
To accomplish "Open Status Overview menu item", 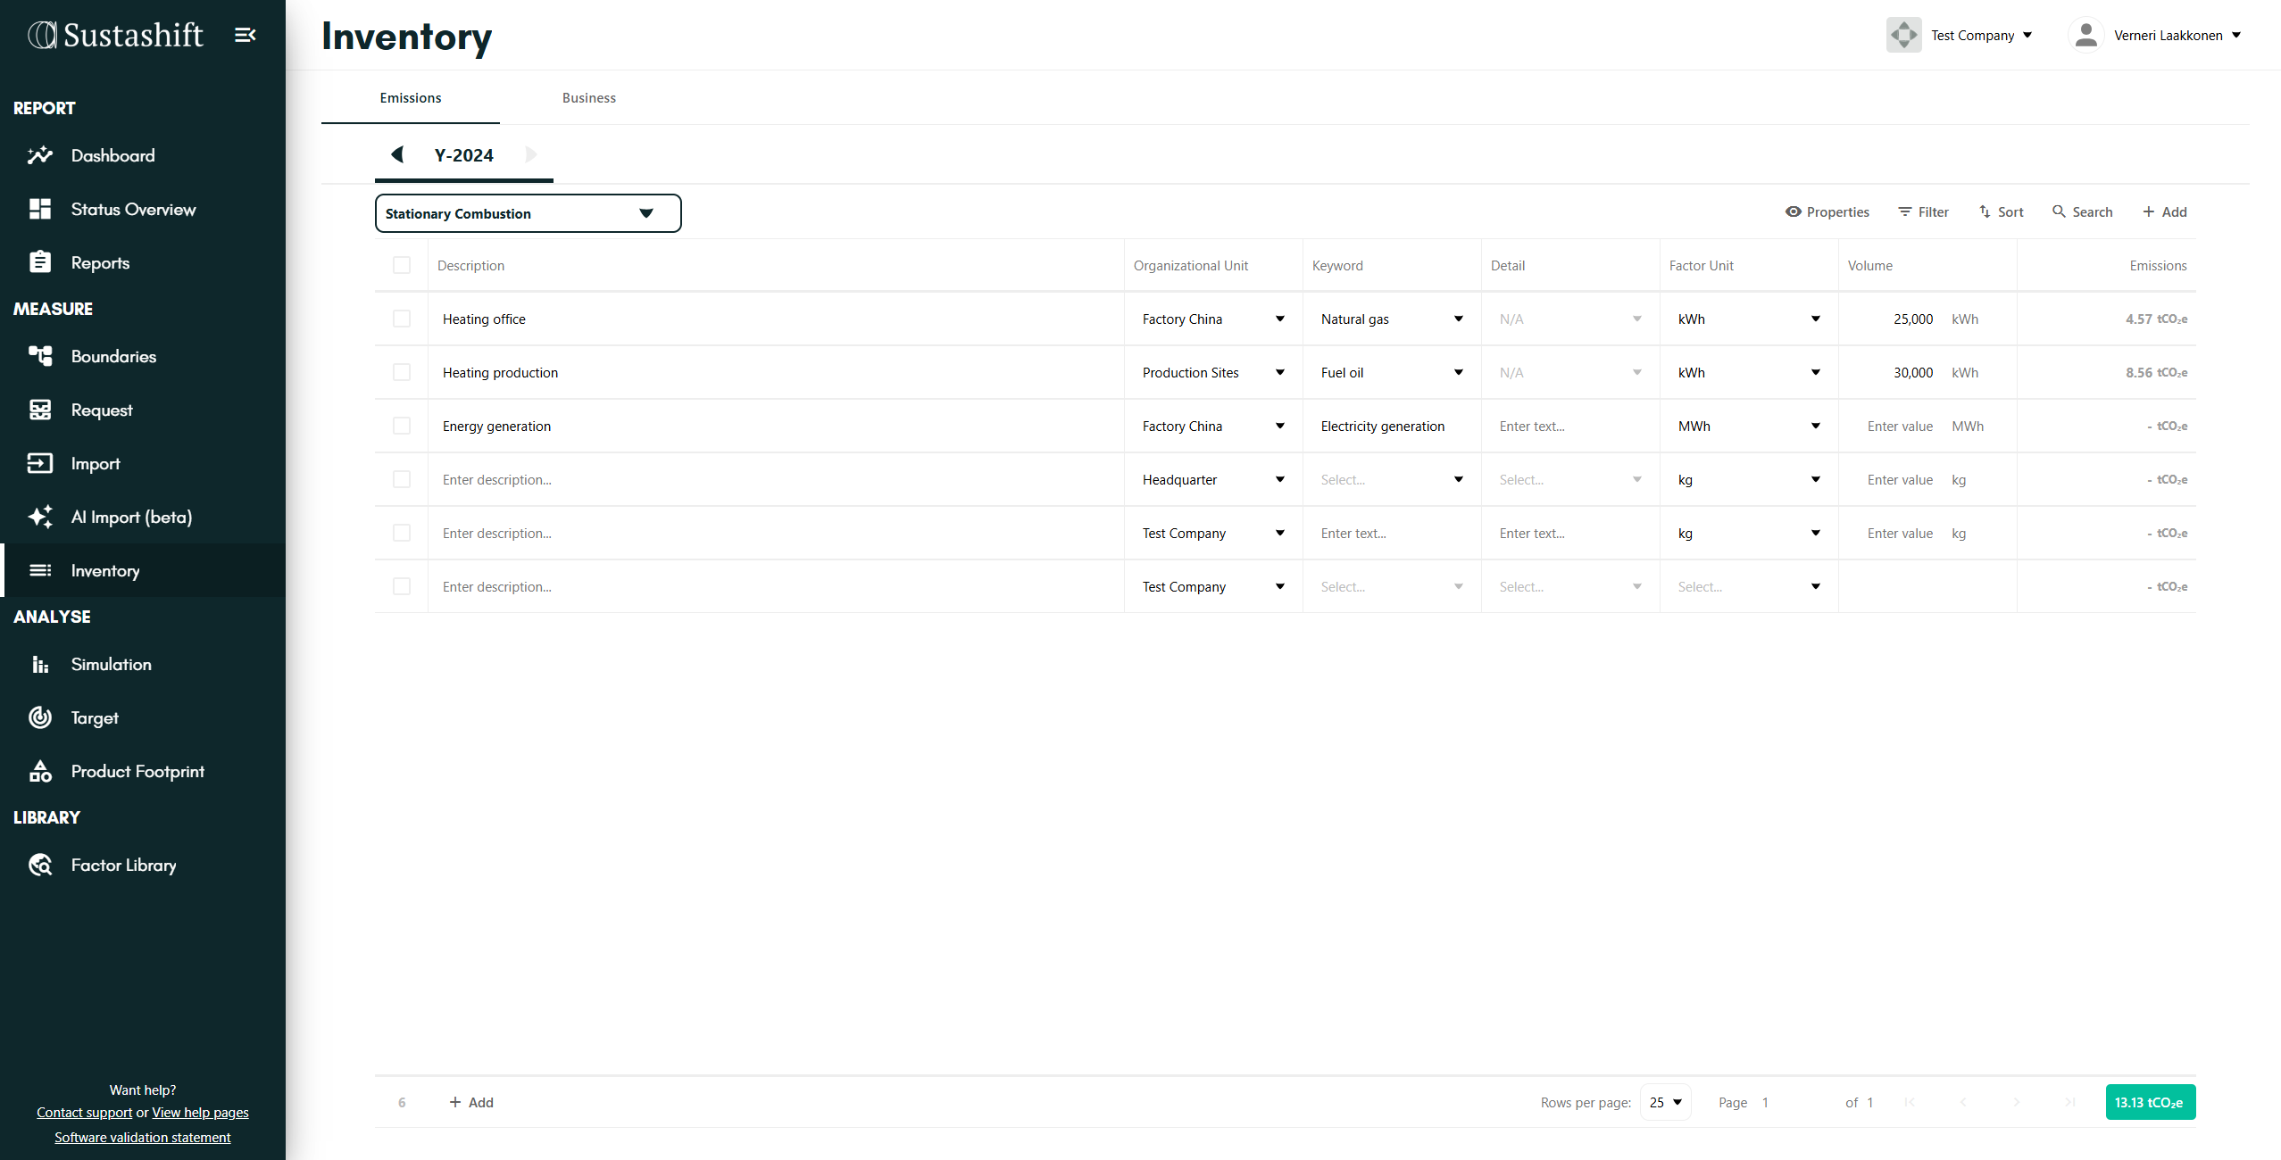I will [x=133, y=209].
